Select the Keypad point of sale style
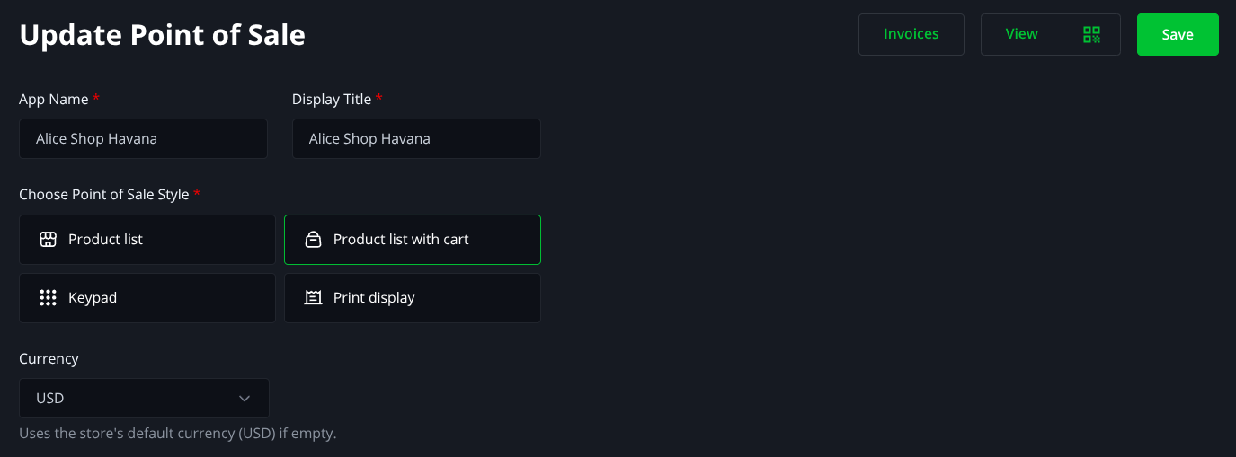 pos(147,298)
